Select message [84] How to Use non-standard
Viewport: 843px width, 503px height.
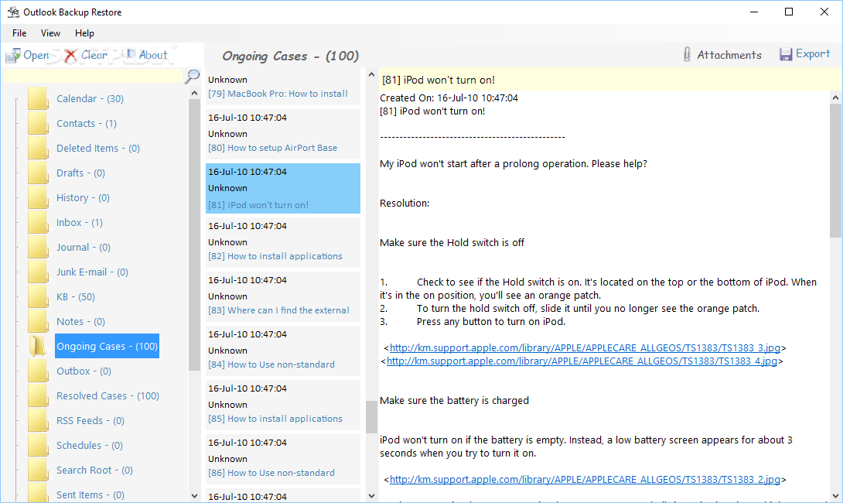coord(283,351)
